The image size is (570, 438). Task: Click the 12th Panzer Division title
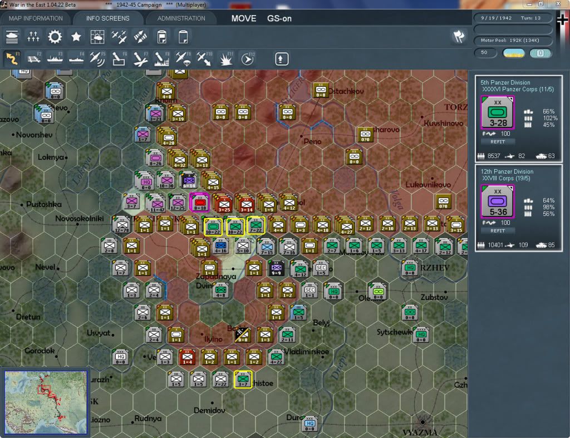tap(507, 171)
